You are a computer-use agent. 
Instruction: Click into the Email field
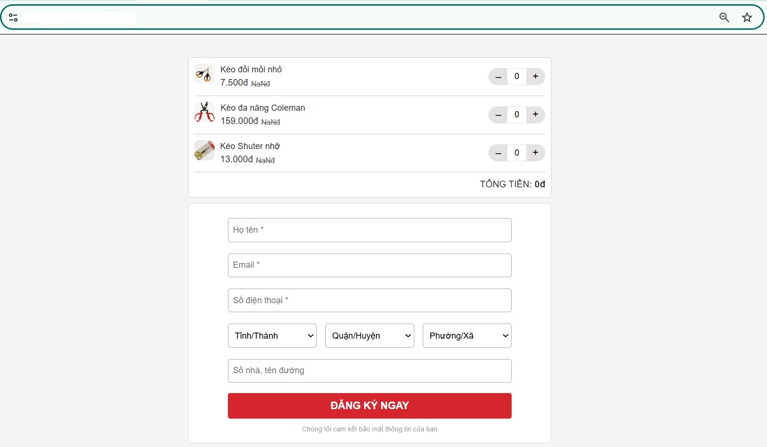pyautogui.click(x=370, y=265)
